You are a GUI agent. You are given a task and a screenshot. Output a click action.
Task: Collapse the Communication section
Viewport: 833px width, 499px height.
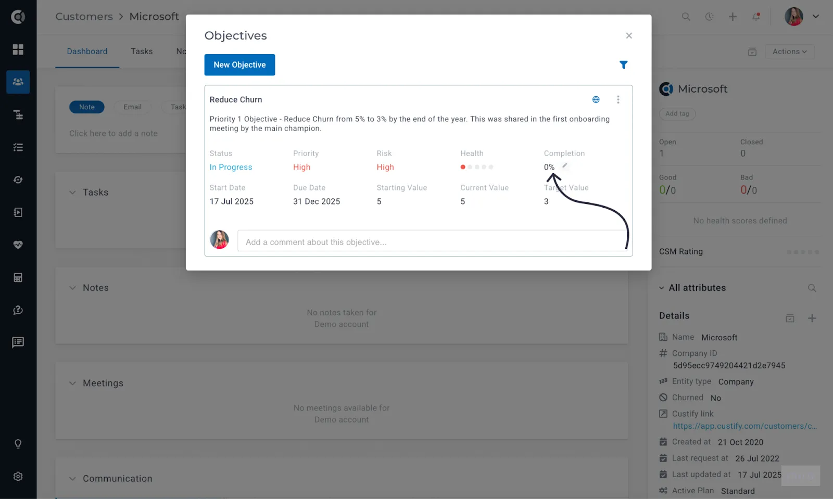pyautogui.click(x=72, y=479)
